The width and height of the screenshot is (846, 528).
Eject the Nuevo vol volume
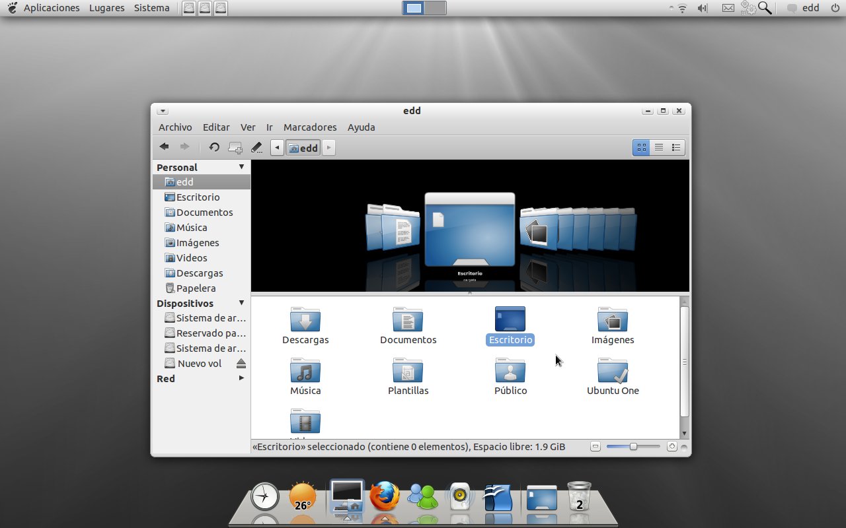pos(241,364)
